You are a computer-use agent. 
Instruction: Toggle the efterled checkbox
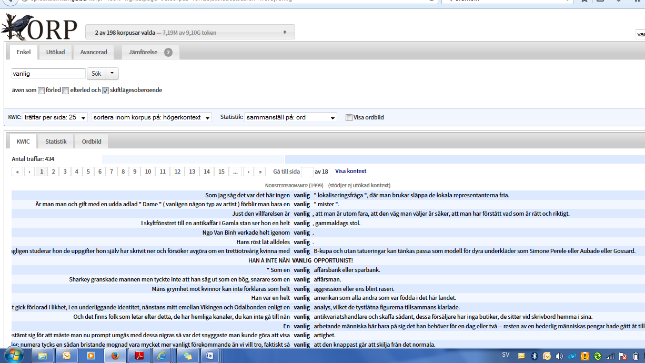tap(65, 90)
